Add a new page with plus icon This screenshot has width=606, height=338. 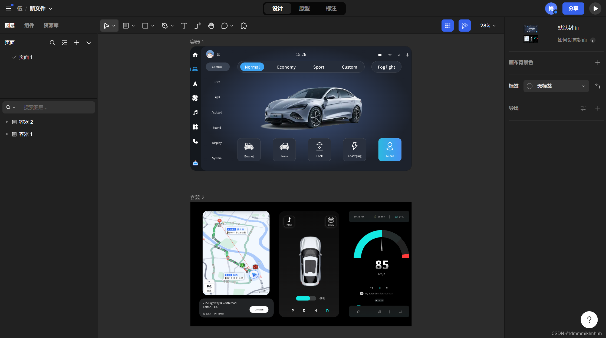(77, 43)
